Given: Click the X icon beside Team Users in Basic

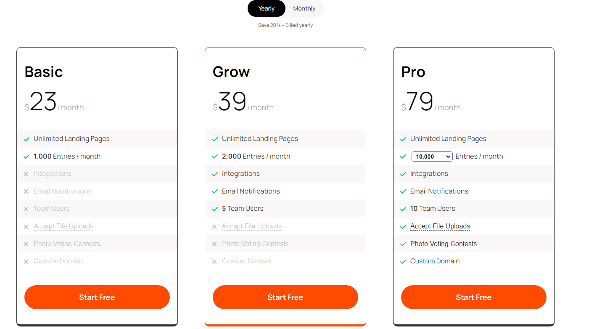Looking at the screenshot, I should 26,209.
